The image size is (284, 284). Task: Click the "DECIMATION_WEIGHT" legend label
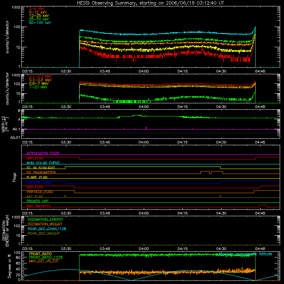click(45, 224)
